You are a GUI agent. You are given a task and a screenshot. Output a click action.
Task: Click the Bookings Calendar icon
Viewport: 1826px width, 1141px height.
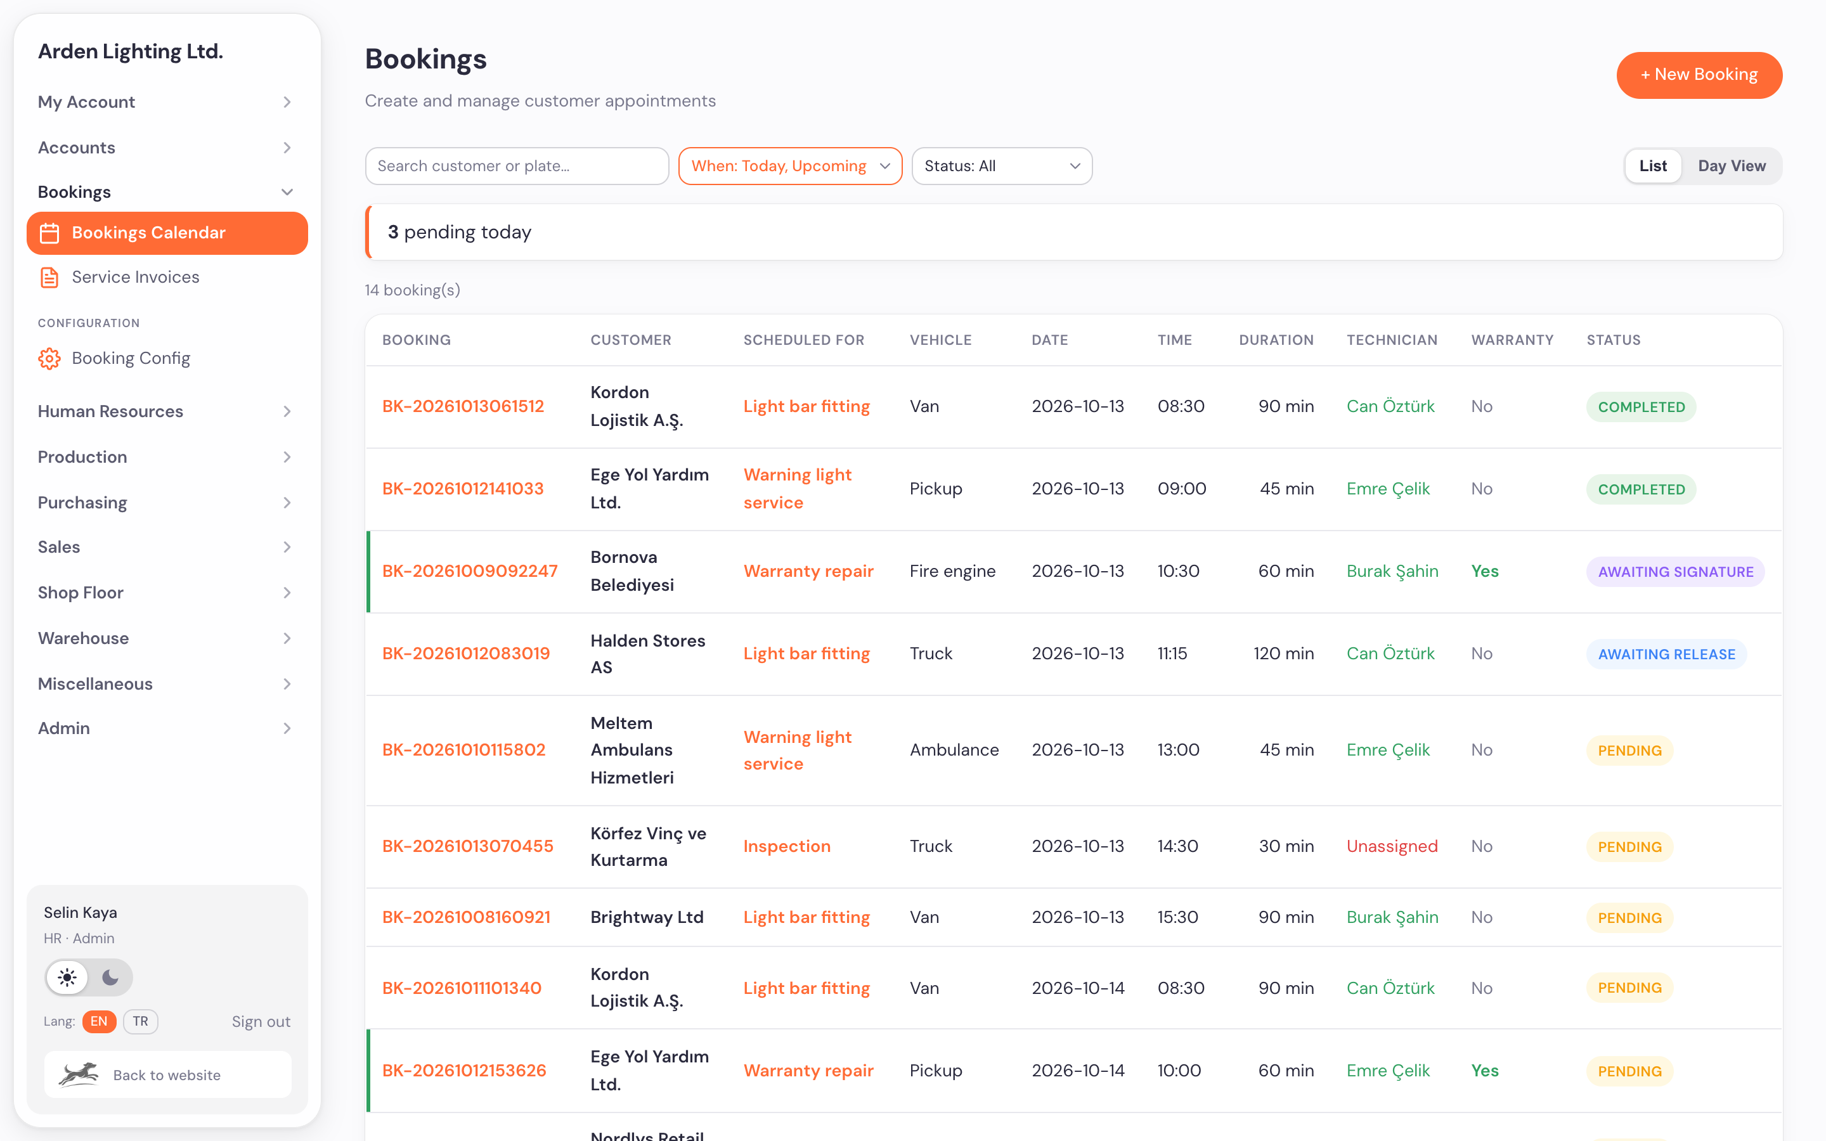pos(50,233)
